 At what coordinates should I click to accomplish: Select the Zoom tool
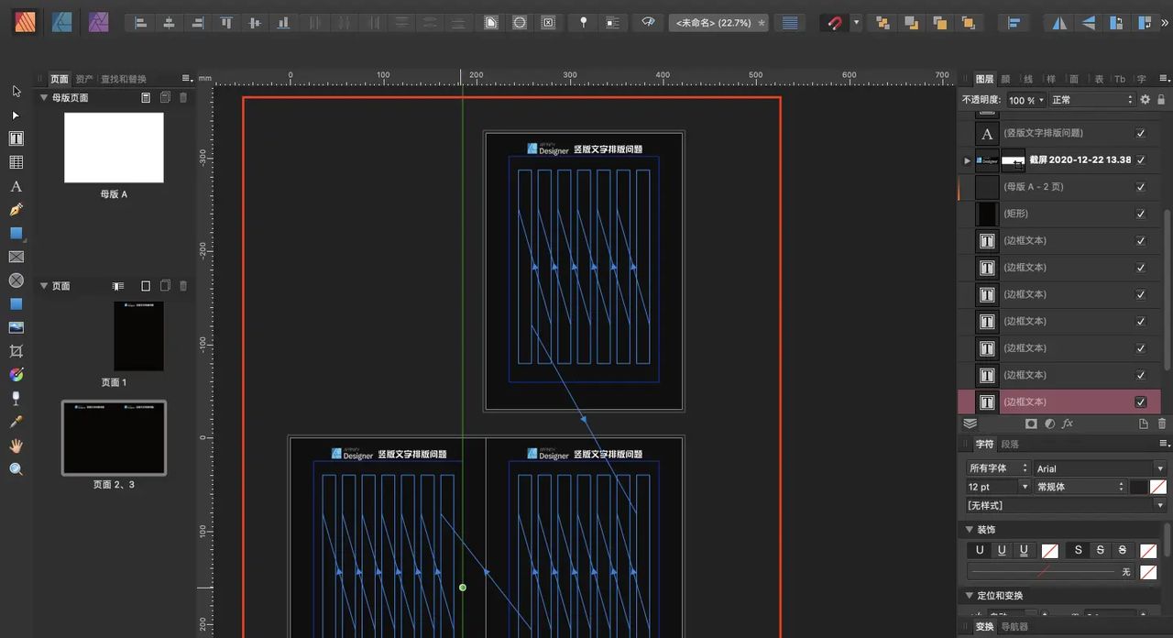(15, 469)
